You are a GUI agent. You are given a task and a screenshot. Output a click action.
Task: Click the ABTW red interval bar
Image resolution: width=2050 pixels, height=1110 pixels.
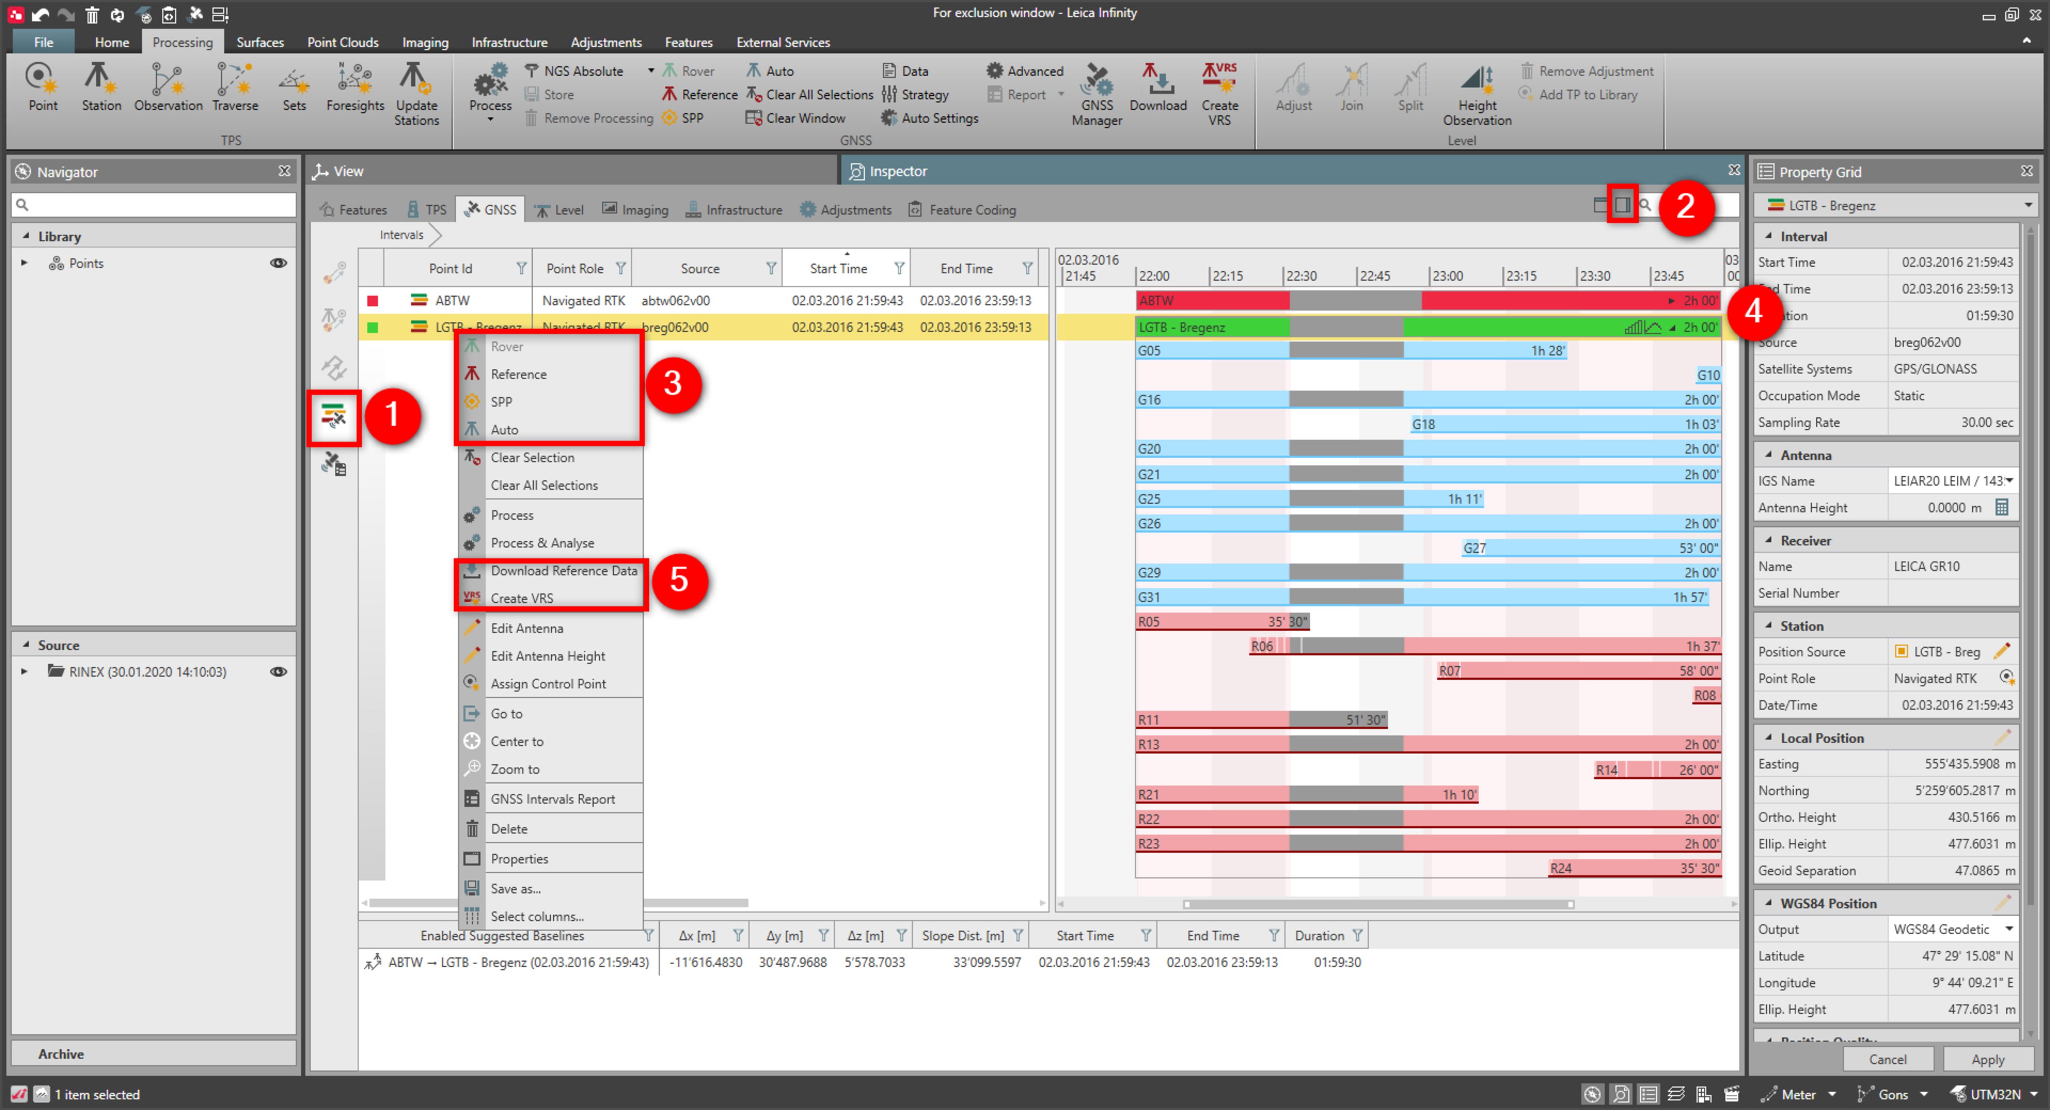point(1429,301)
